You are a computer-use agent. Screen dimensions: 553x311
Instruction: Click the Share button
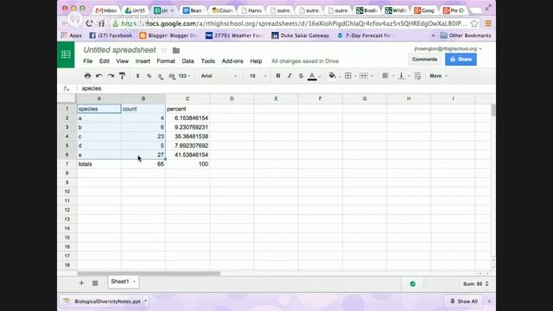click(x=461, y=60)
